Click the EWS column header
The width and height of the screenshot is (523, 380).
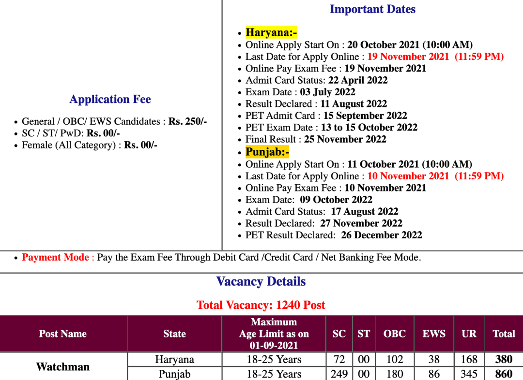coord(434,334)
